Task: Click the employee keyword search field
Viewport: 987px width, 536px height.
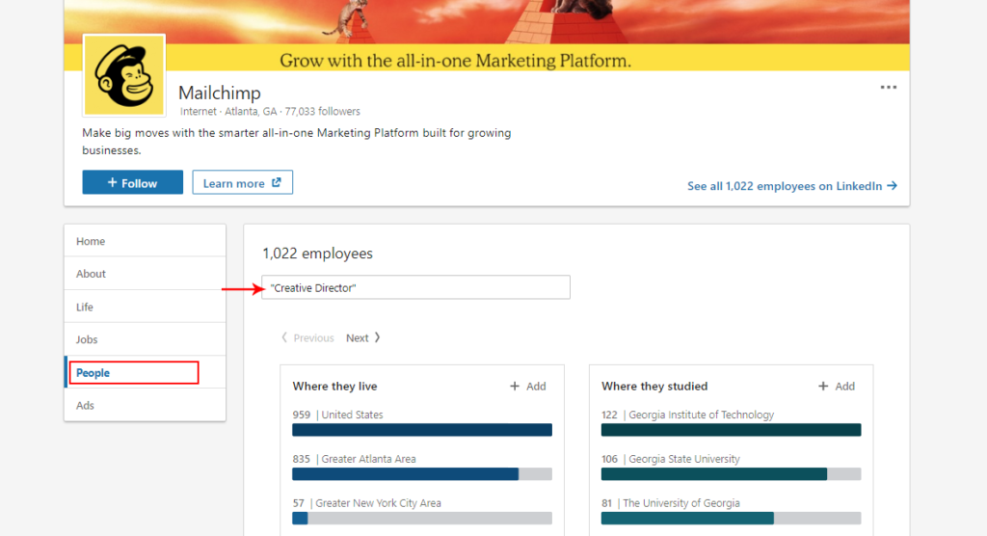Action: point(415,288)
